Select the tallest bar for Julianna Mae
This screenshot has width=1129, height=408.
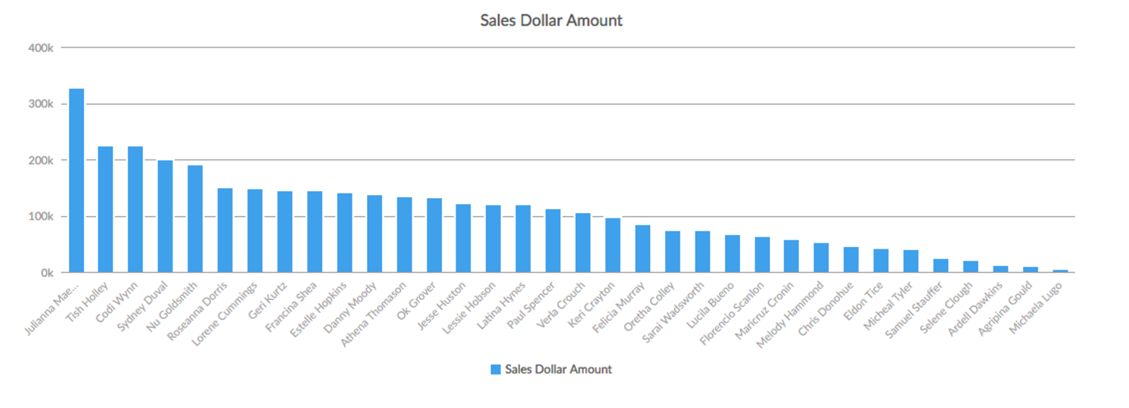point(76,181)
